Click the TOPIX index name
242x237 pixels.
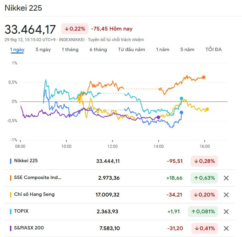pos(21,211)
